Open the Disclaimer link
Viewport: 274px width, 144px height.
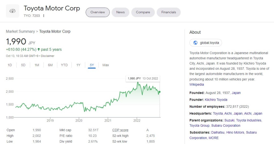(48, 56)
